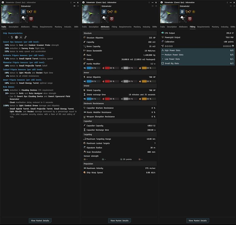Image resolution: width=236 pixels, height=225 pixels.
Task: Click the Shield recharge time hourglass icon
Action: [x=84, y=95]
